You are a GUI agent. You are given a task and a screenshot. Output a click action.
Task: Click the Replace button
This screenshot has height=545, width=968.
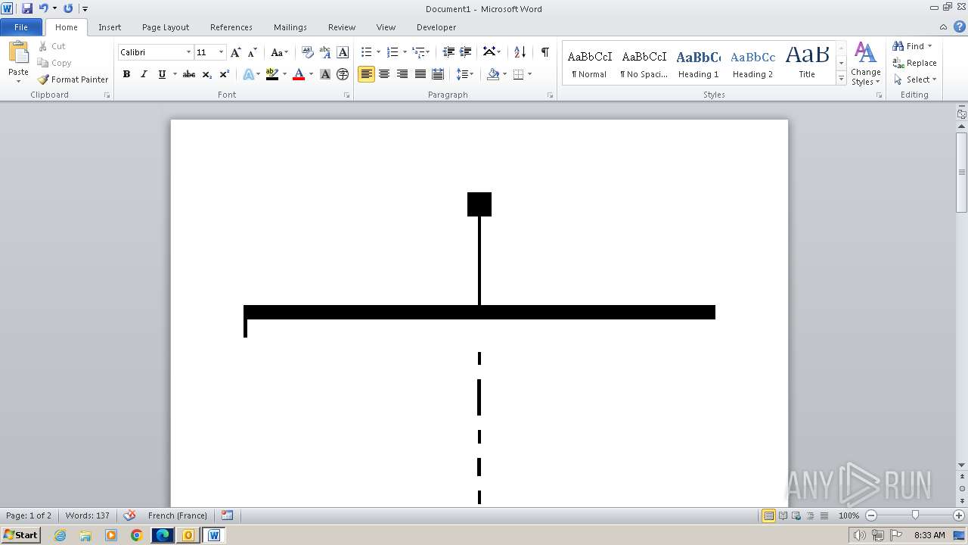click(x=914, y=63)
